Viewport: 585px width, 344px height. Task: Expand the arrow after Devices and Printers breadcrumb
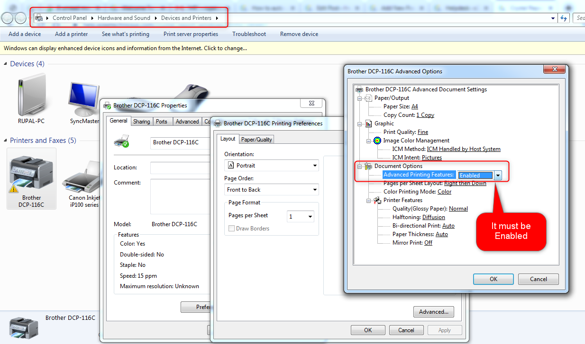217,18
